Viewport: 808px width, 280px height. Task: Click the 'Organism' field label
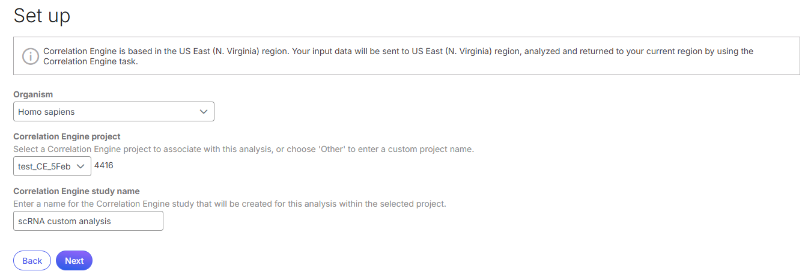coord(33,94)
